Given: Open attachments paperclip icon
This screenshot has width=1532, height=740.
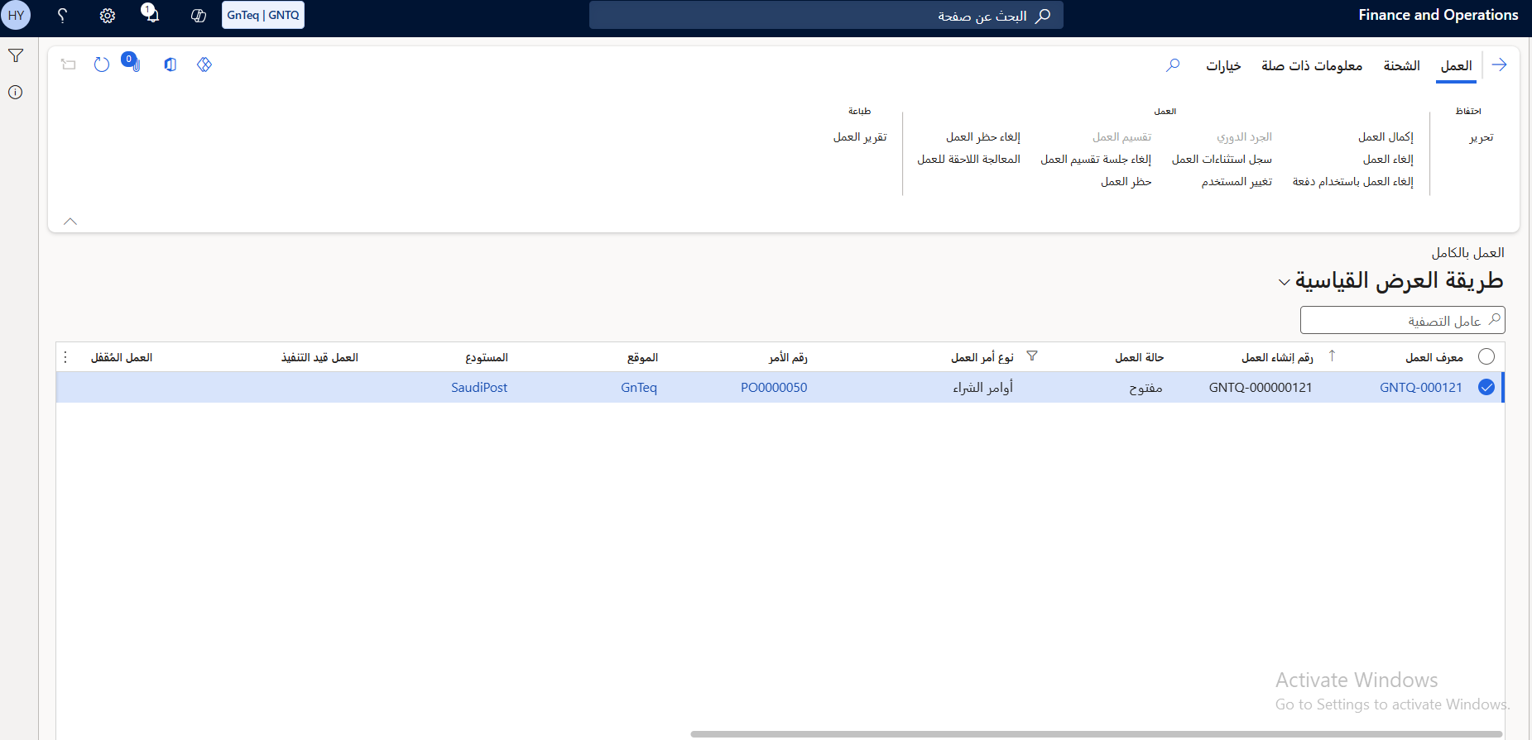Looking at the screenshot, I should pyautogui.click(x=132, y=63).
